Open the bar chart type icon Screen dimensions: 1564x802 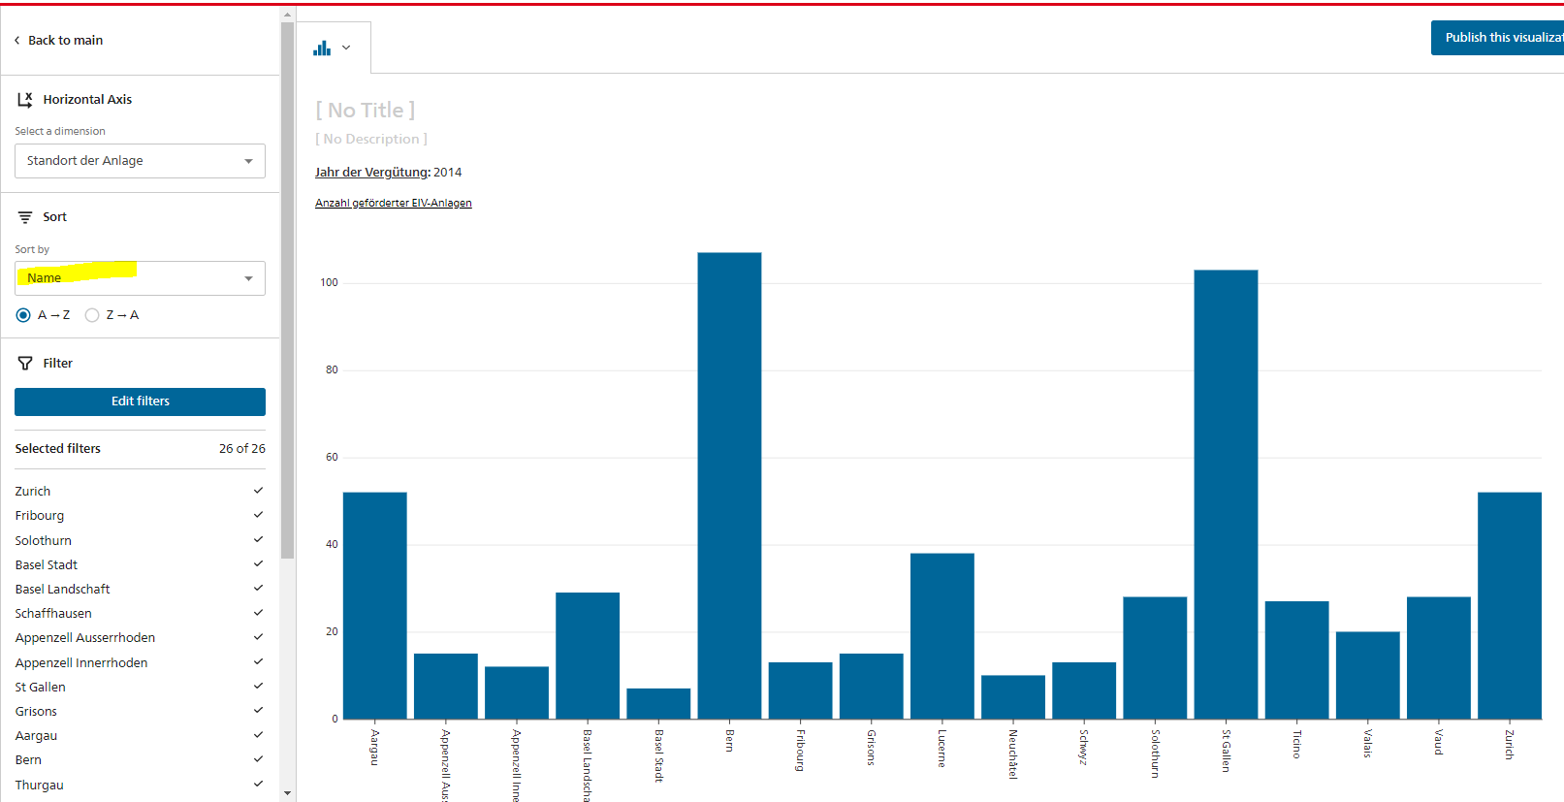coord(322,48)
